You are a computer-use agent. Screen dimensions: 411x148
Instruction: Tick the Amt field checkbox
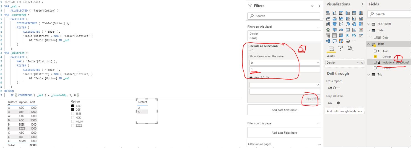click(x=375, y=51)
